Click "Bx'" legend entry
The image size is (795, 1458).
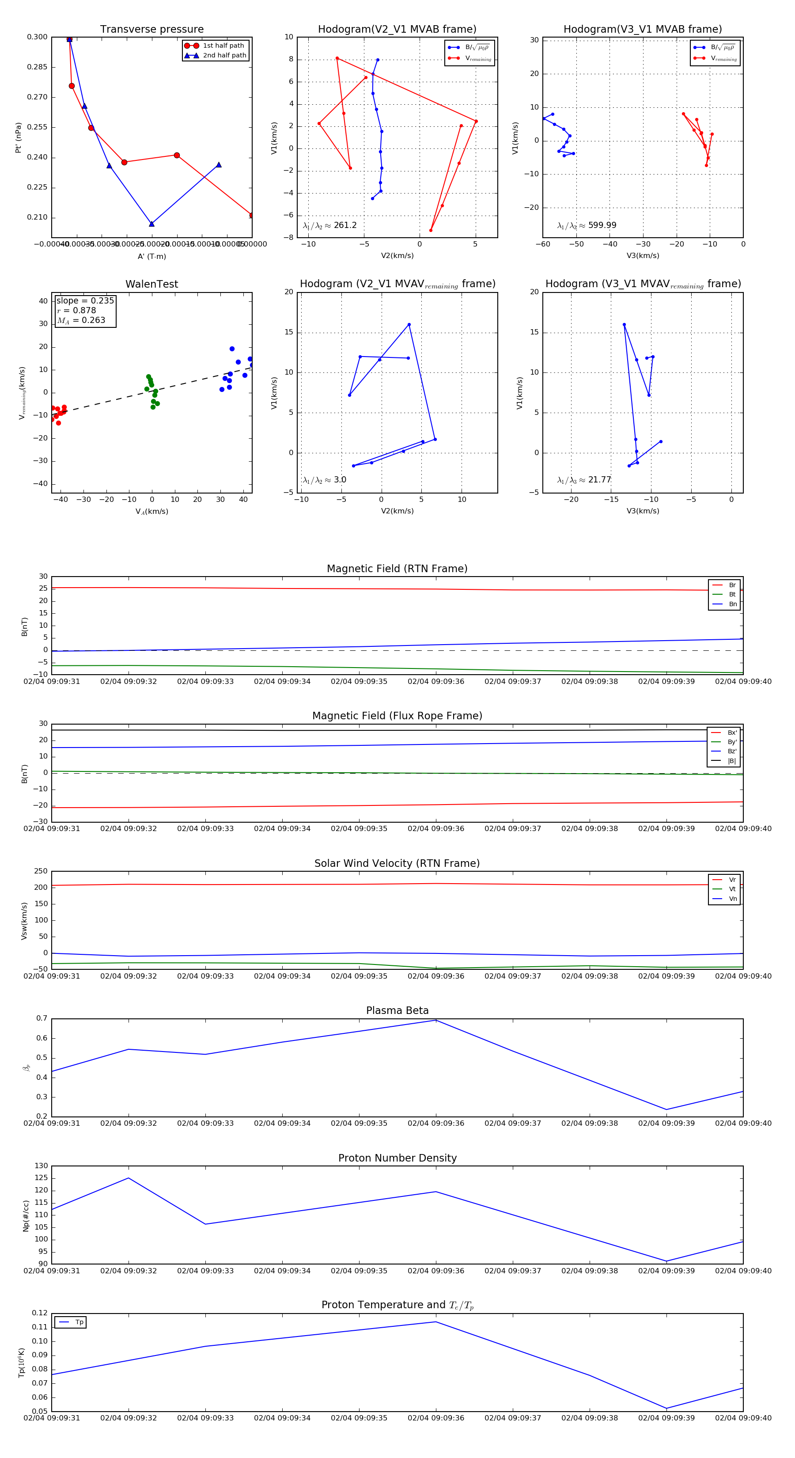coord(724,733)
